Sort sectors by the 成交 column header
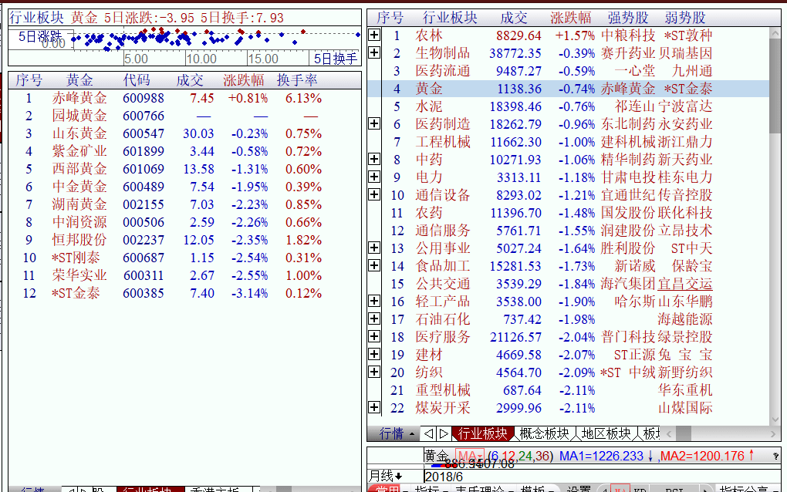Screen dimensions: 787x492 pyautogui.click(x=514, y=18)
